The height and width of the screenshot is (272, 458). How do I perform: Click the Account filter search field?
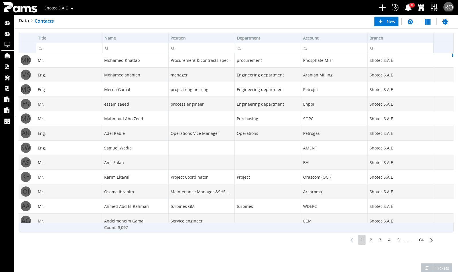click(x=334, y=48)
